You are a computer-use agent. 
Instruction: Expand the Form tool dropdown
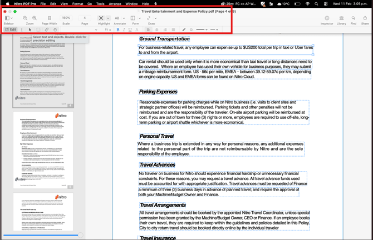(140, 18)
